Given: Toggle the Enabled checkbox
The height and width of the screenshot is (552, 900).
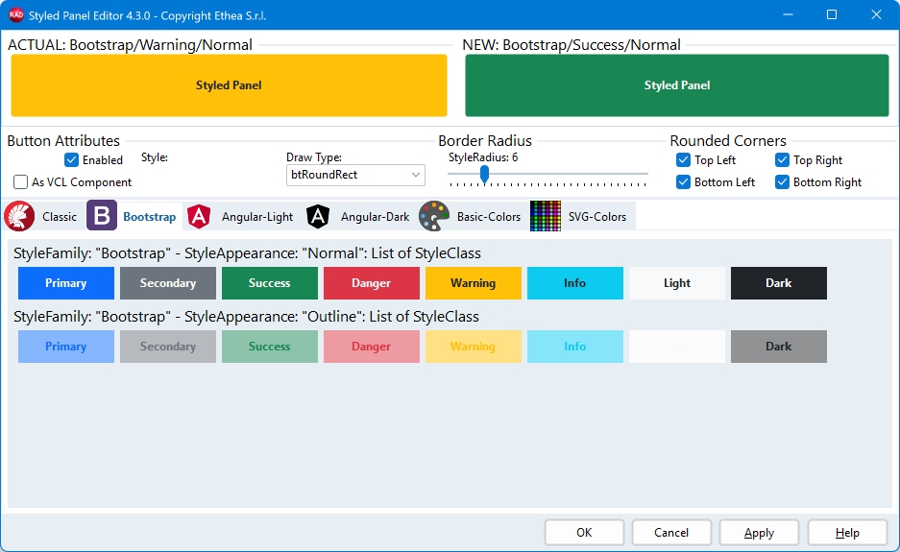Looking at the screenshot, I should click(x=71, y=160).
